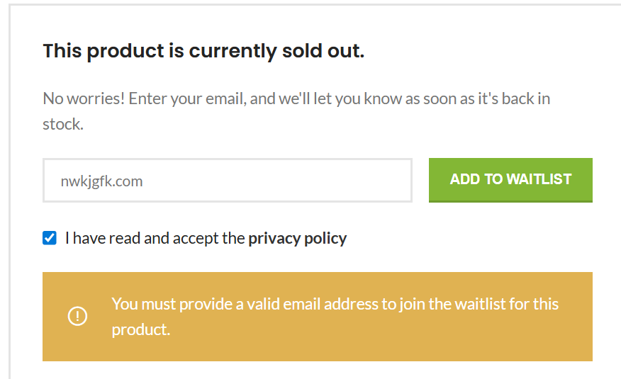Image resolution: width=621 pixels, height=379 pixels.
Task: Click the 'currently sold out' heading
Action: (203, 51)
